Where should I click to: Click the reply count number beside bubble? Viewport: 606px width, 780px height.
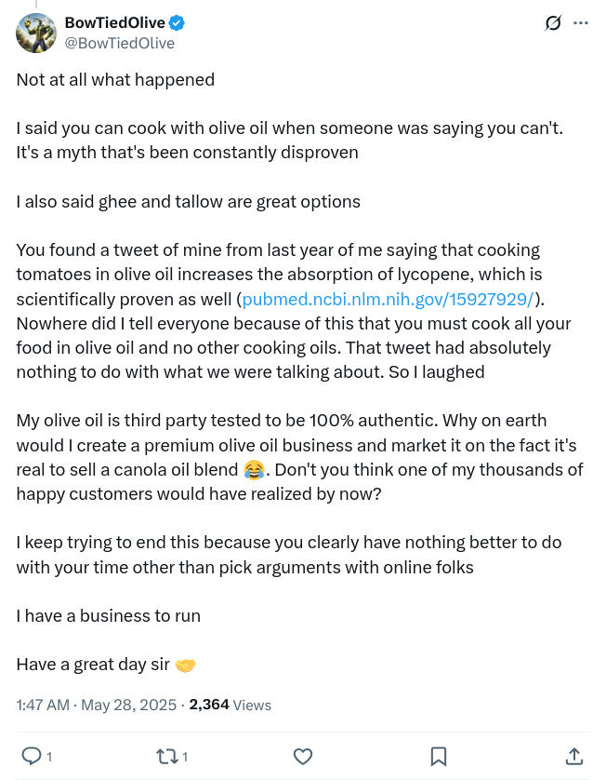48,757
